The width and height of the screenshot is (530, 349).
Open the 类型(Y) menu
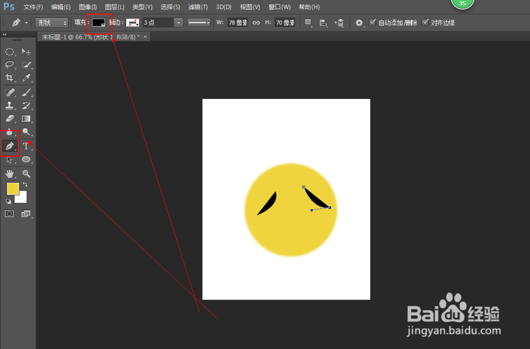click(142, 7)
